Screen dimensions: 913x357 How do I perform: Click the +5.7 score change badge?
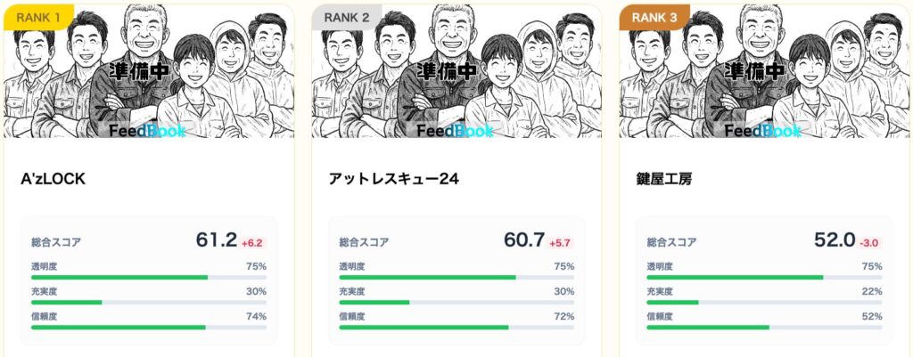[x=560, y=242]
